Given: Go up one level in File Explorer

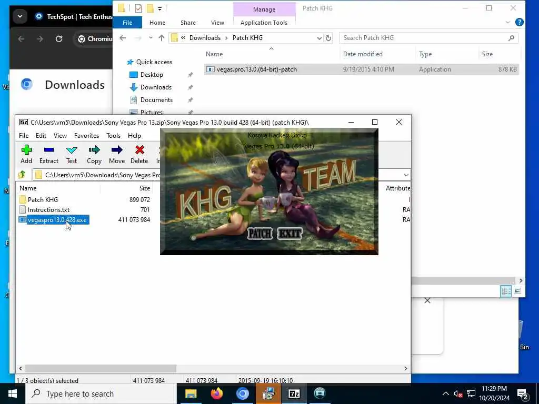Looking at the screenshot, I should pos(161,38).
